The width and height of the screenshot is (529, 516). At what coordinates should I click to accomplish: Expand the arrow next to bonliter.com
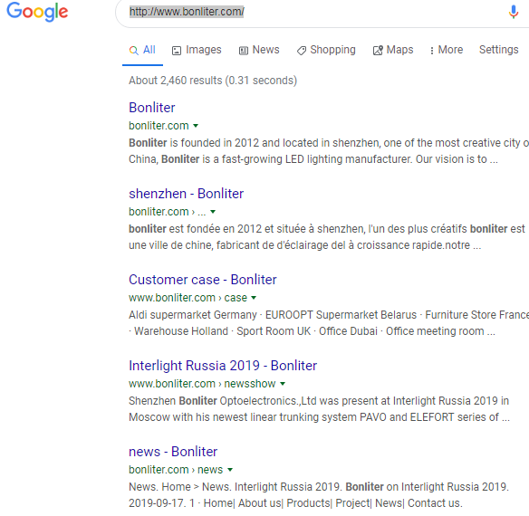click(x=196, y=126)
